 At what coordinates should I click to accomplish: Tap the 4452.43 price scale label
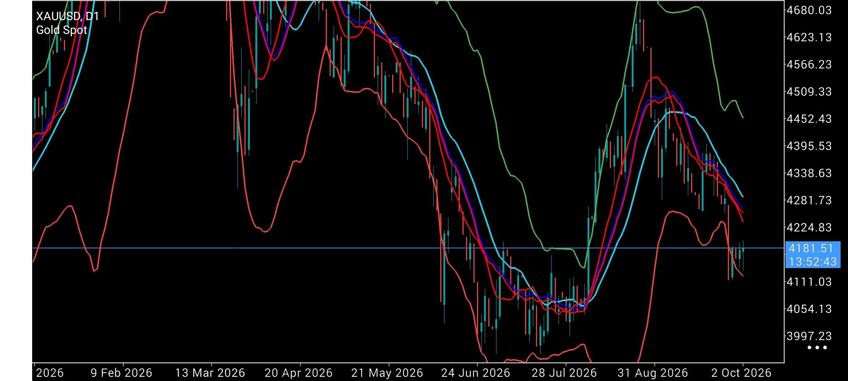tap(809, 119)
